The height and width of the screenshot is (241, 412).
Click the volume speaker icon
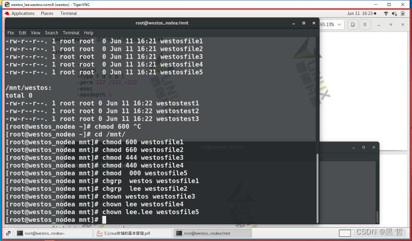(394, 13)
